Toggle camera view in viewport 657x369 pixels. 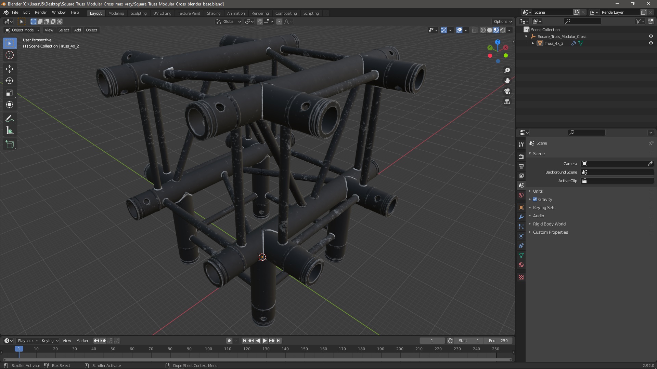(507, 91)
